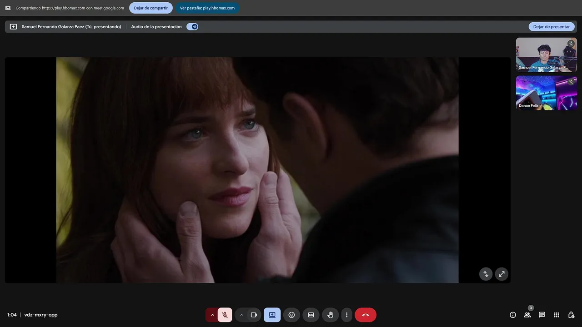Click 'Samuel Fernando Galarza Paez (Tú, presentando)' label

[x=71, y=27]
